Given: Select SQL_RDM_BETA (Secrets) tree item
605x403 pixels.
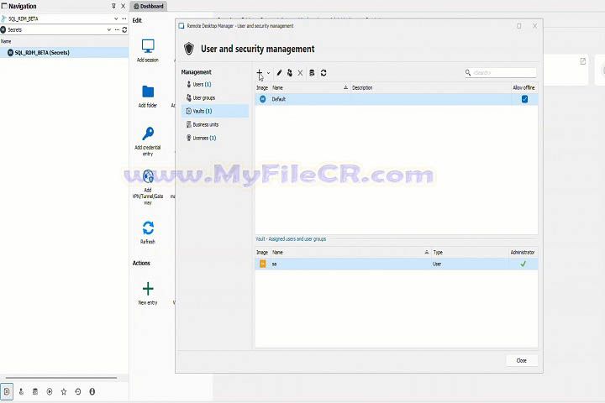Looking at the screenshot, I should coord(64,52).
